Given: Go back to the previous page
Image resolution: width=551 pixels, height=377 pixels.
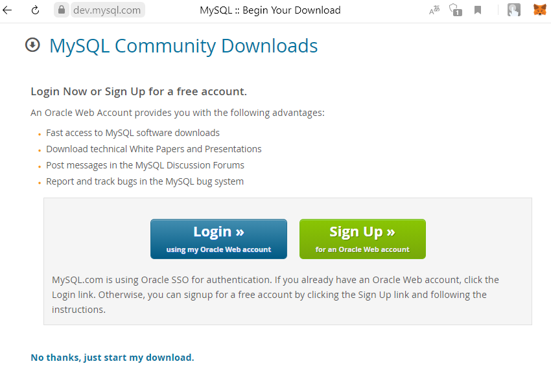Looking at the screenshot, I should click(8, 10).
